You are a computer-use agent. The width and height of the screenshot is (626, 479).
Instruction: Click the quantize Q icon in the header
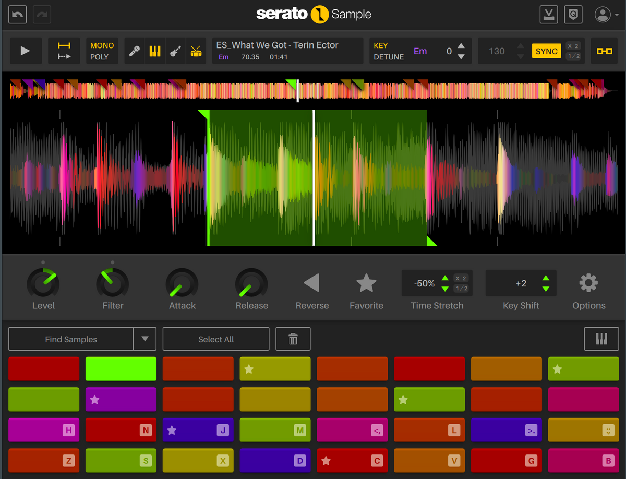[x=573, y=14]
